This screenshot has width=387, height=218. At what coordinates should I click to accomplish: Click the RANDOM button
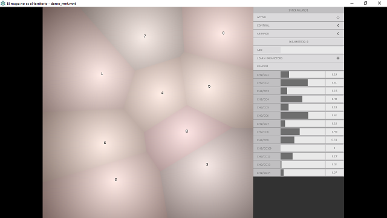[298, 66]
